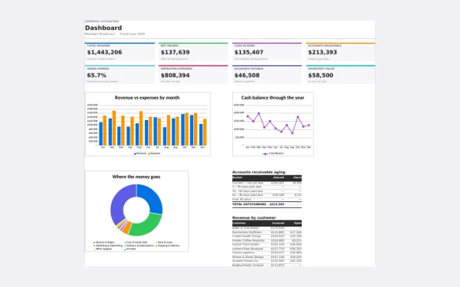Click the Fielder Coffee Roasters row
Screen dimensions: 460x287
click(267, 240)
